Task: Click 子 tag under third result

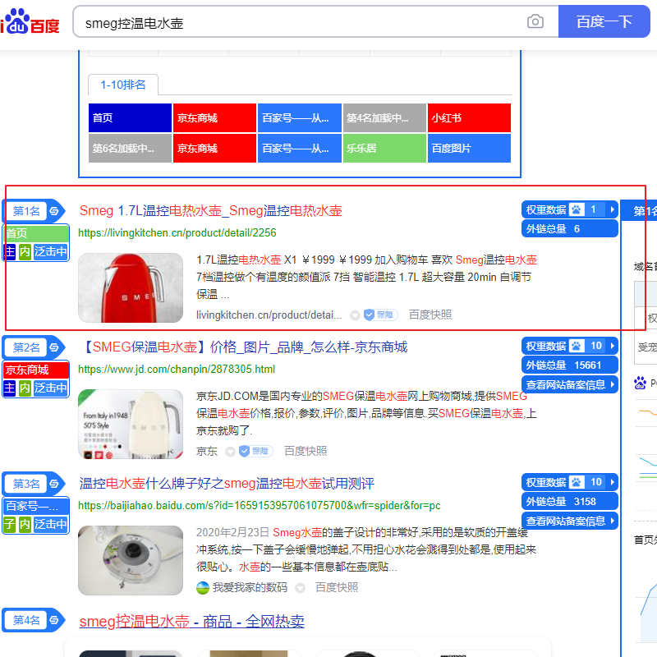Action: [10, 524]
